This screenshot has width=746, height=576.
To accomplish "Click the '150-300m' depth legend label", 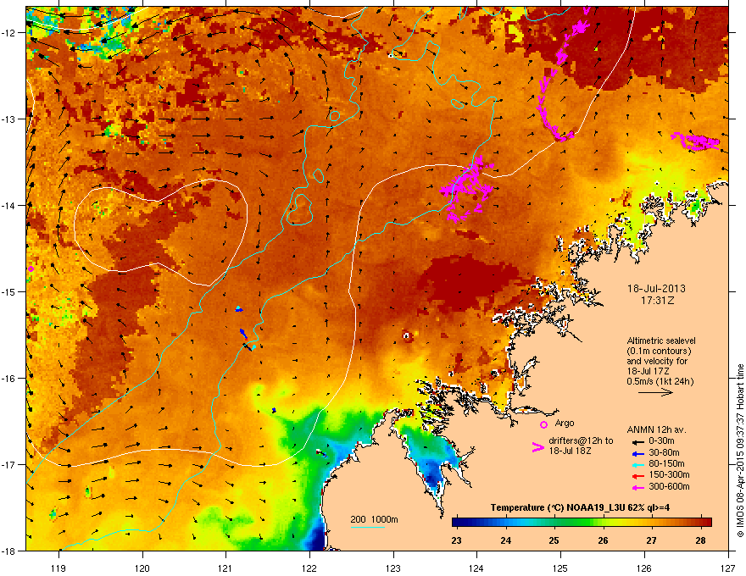I will pos(669,475).
